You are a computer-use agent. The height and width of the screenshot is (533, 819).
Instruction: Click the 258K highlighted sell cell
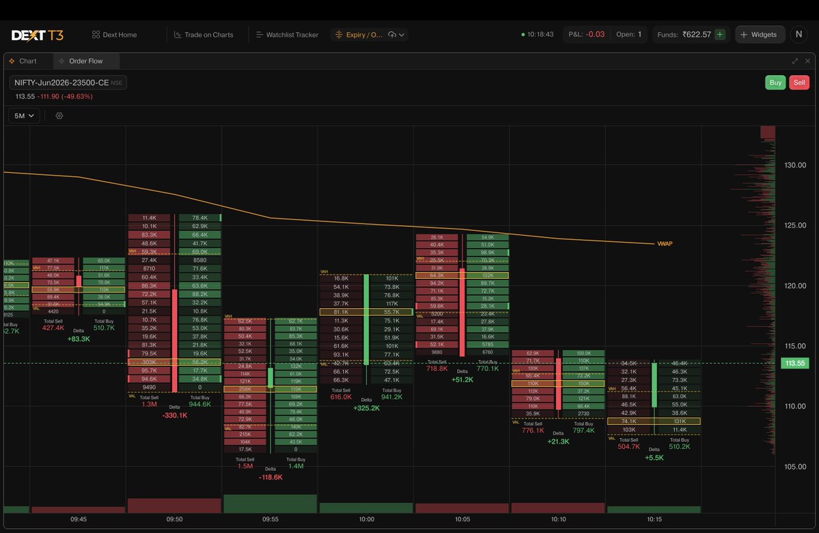pyautogui.click(x=245, y=389)
